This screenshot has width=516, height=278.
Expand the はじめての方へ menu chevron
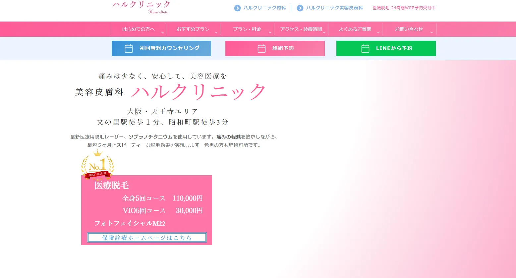click(162, 32)
